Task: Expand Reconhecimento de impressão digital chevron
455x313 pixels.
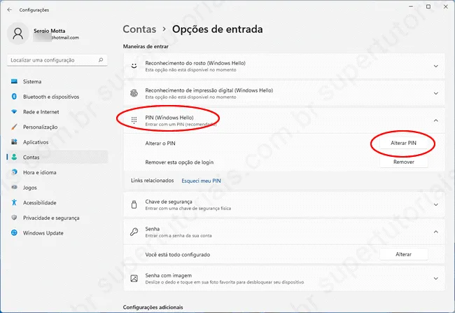Action: 435,94
